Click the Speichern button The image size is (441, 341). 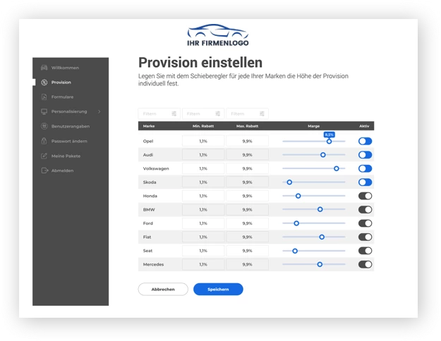(x=218, y=289)
